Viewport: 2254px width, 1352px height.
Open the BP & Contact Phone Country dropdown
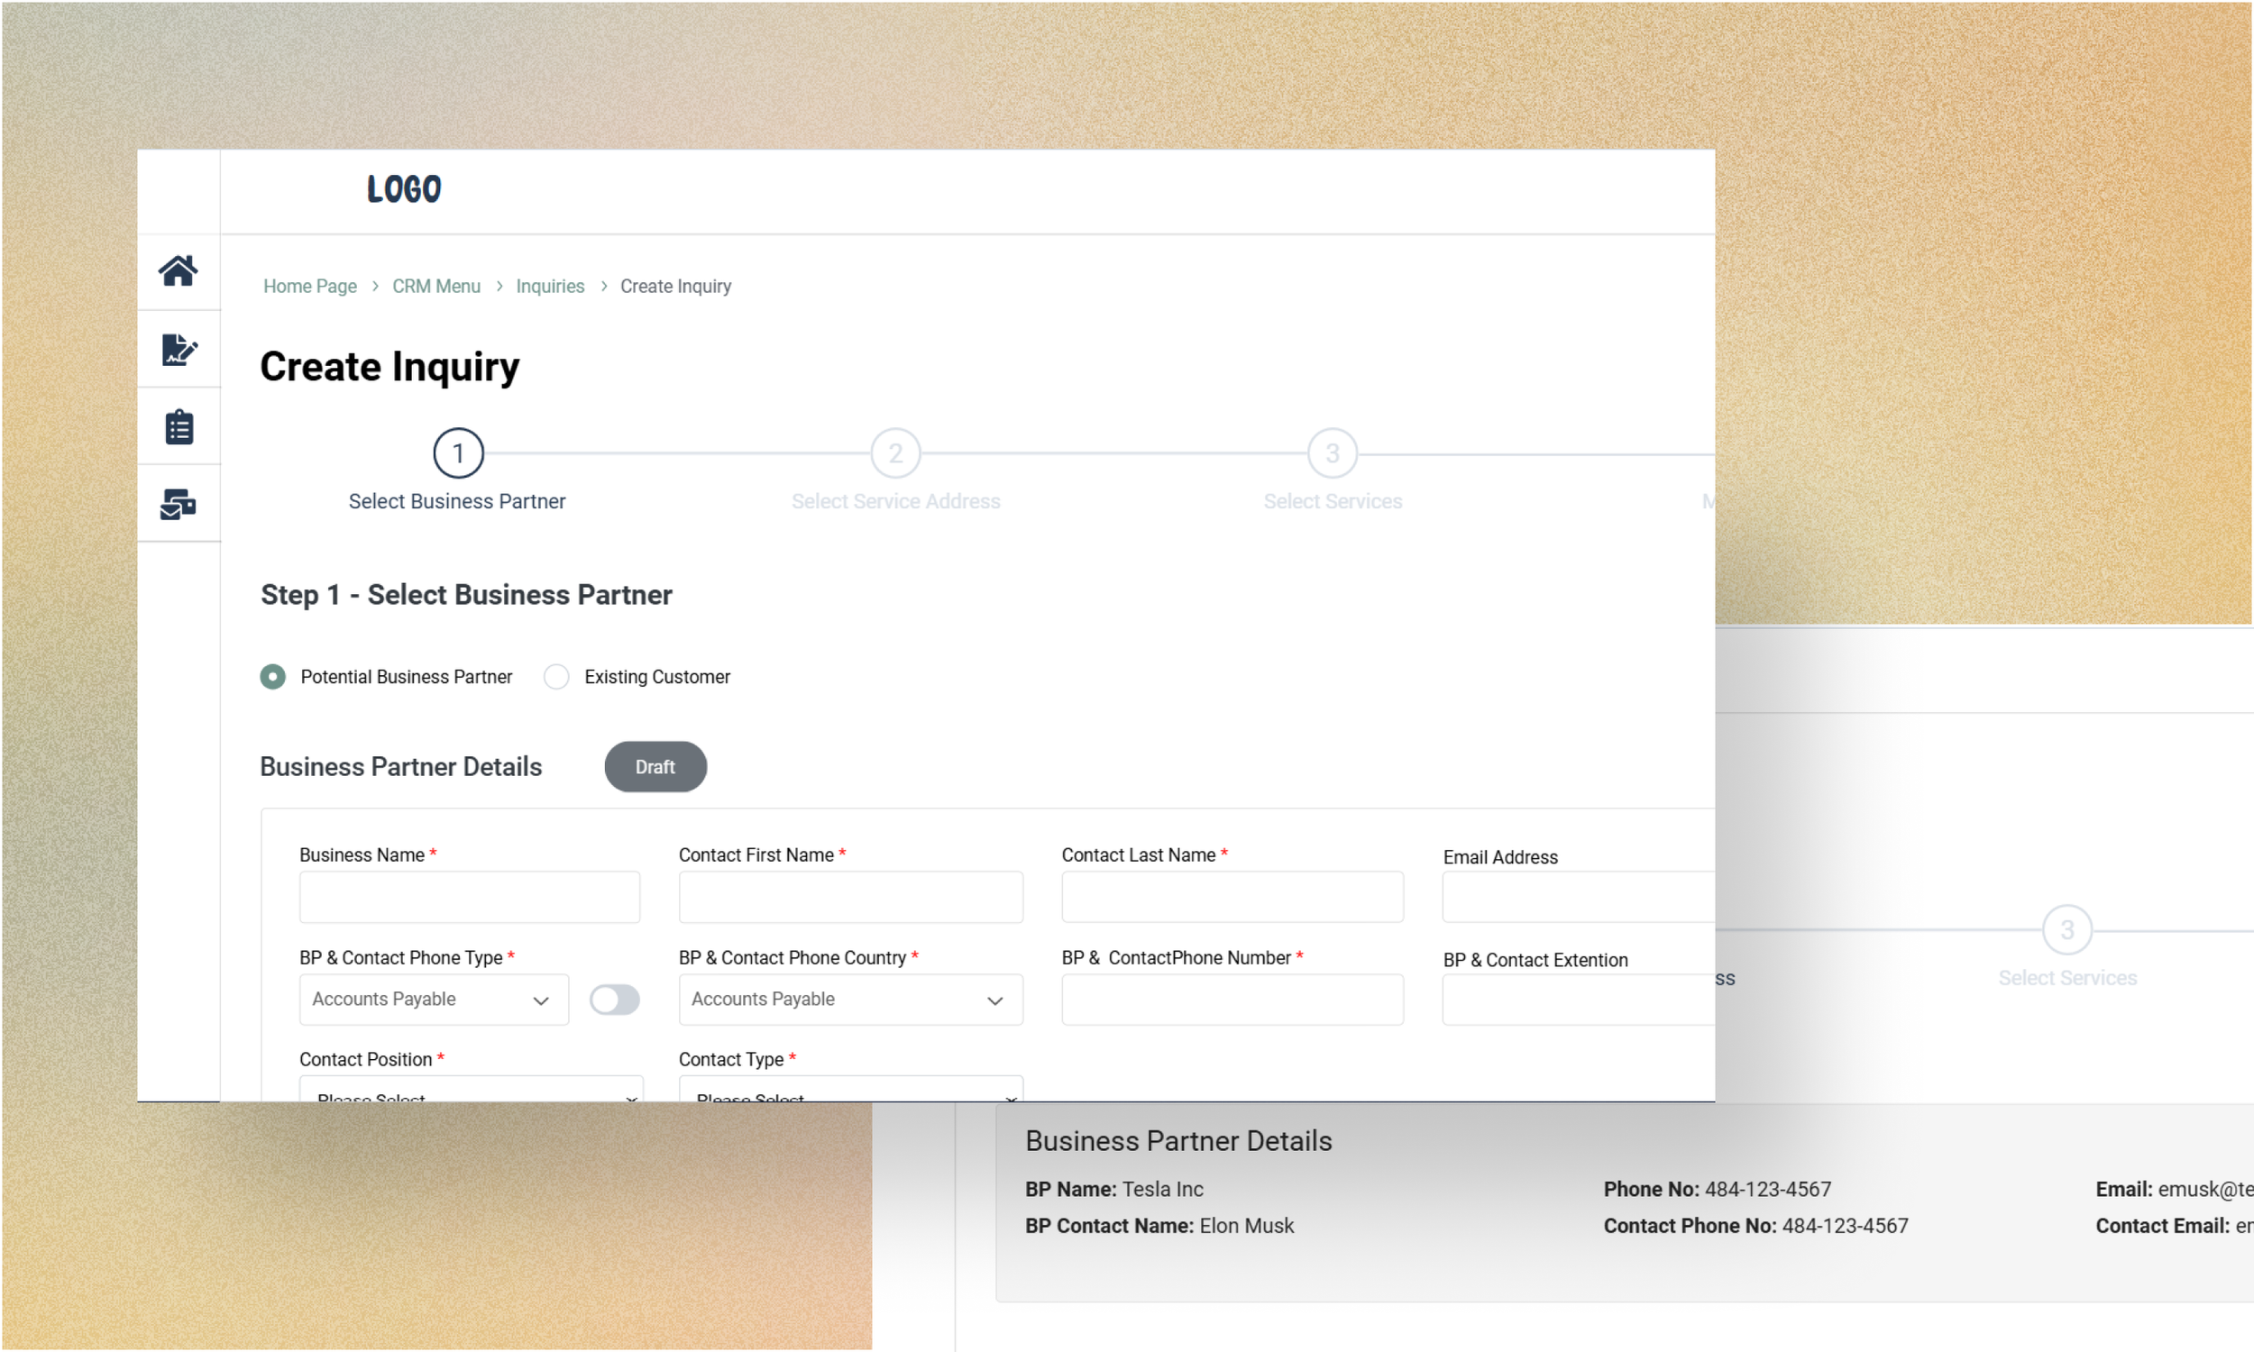(x=849, y=1000)
